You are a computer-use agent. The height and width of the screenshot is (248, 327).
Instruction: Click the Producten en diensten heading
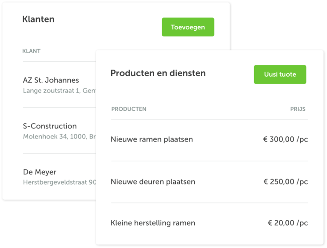(x=158, y=73)
